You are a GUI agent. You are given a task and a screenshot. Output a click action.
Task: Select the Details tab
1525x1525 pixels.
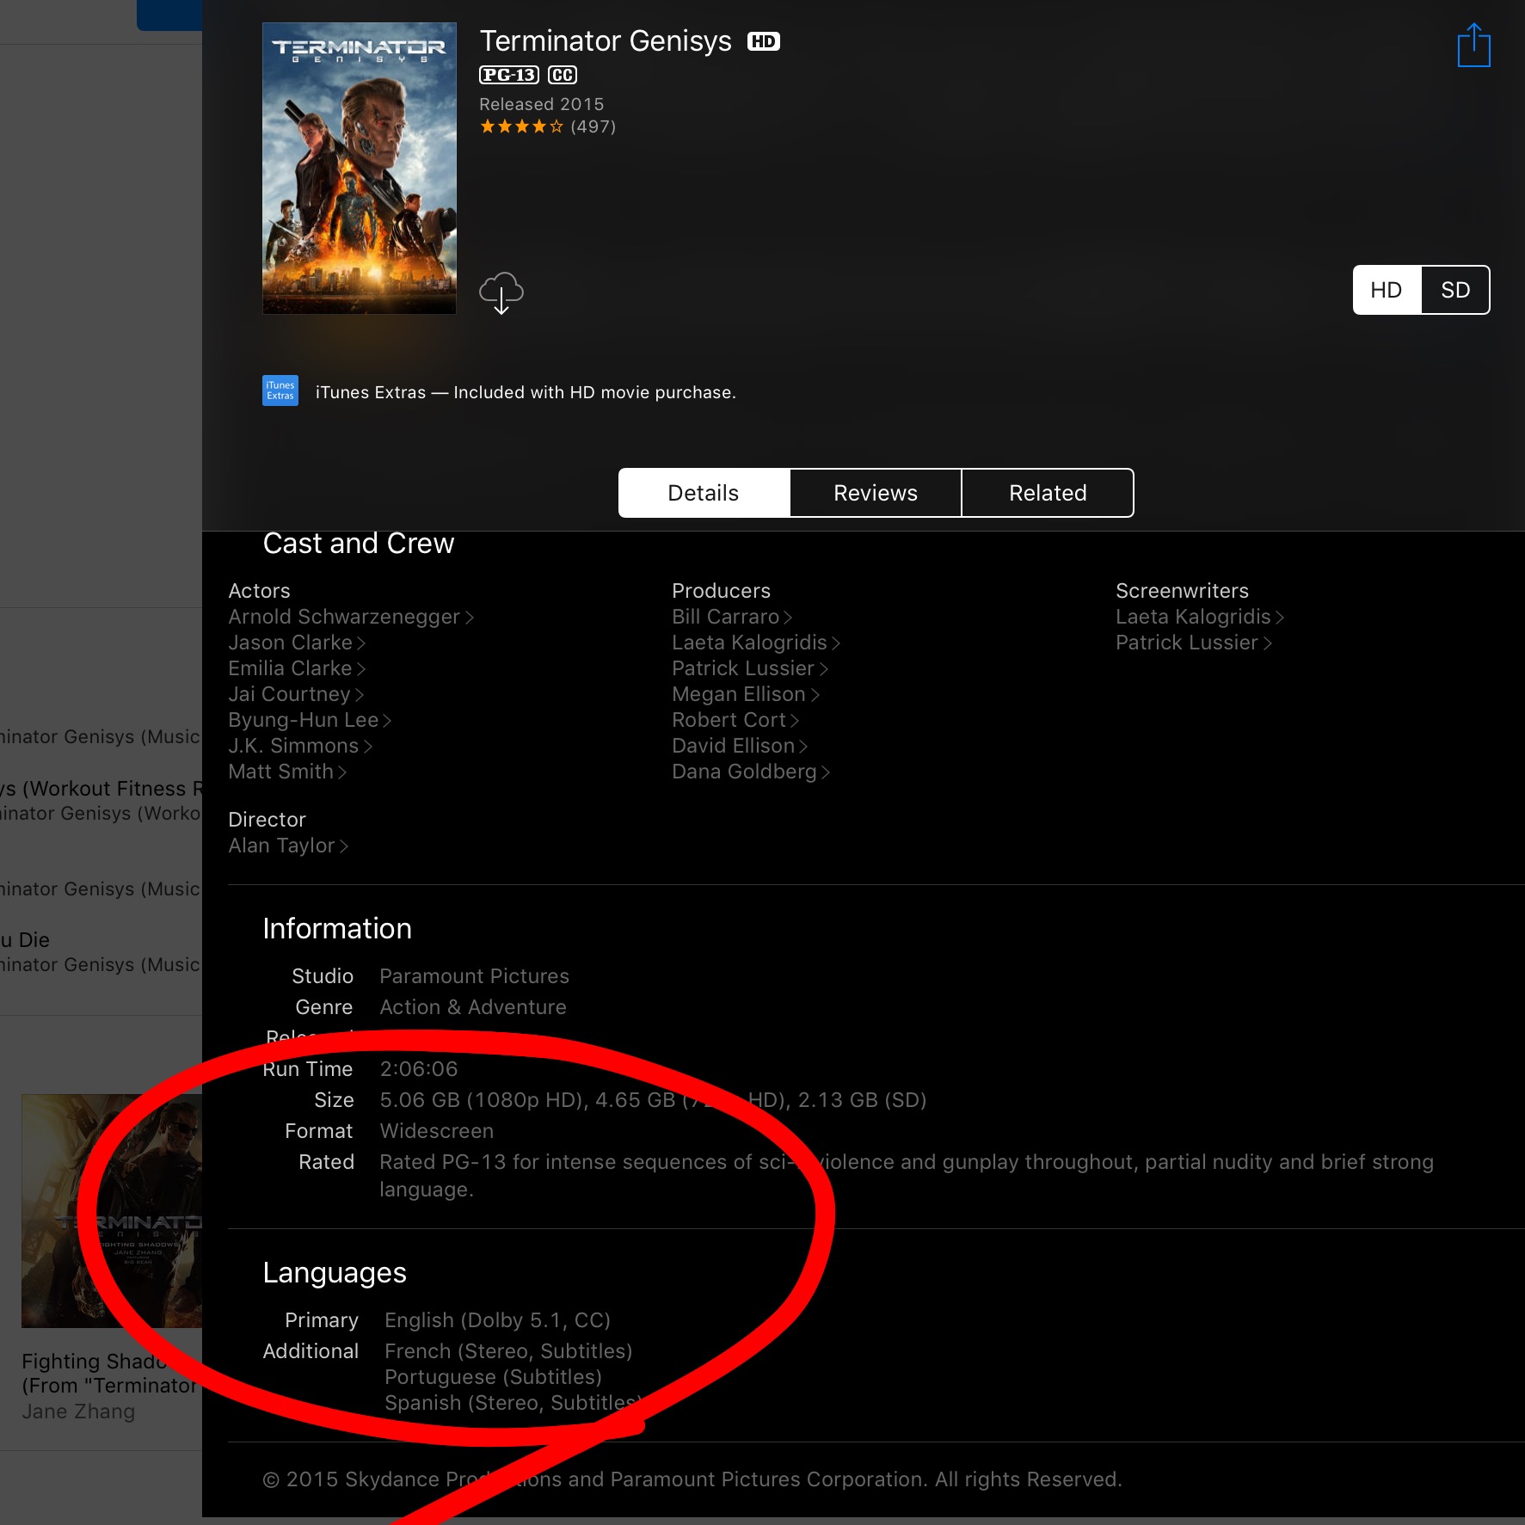click(x=703, y=492)
